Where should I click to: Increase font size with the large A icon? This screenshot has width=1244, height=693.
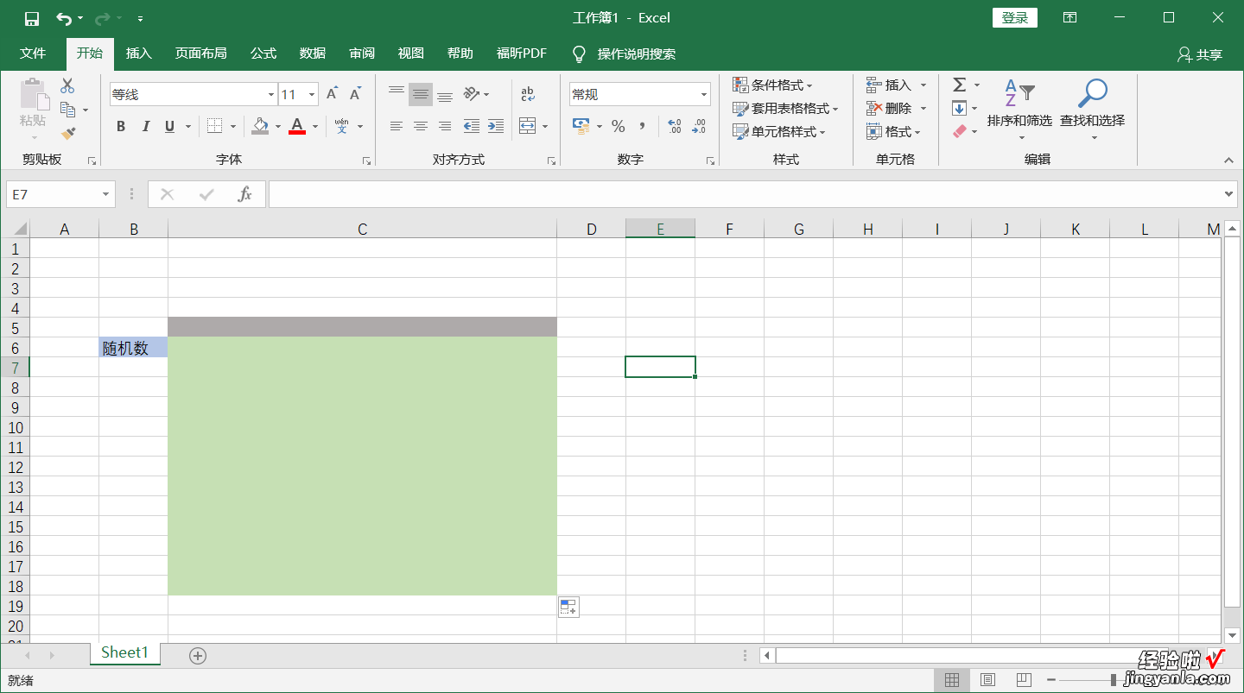332,94
